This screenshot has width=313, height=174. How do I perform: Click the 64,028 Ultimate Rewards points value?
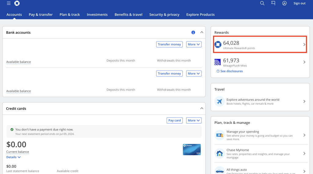[231, 43]
